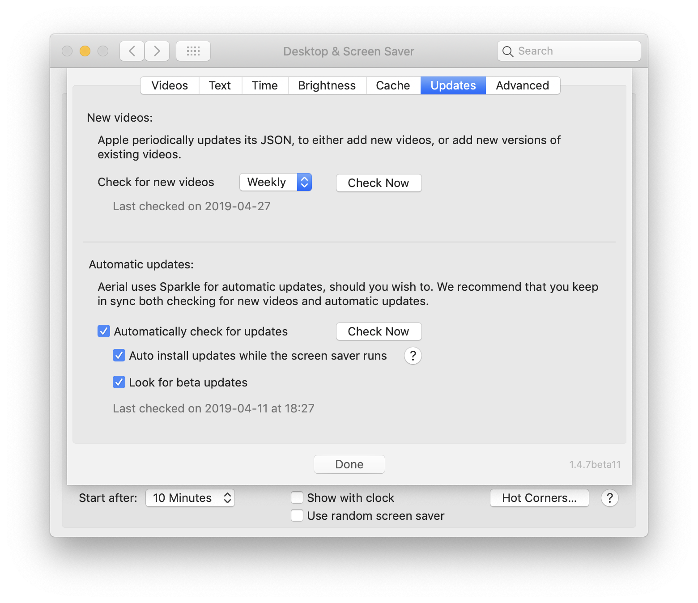Image resolution: width=698 pixels, height=603 pixels.
Task: Go to the Brightness tab
Action: click(x=327, y=85)
